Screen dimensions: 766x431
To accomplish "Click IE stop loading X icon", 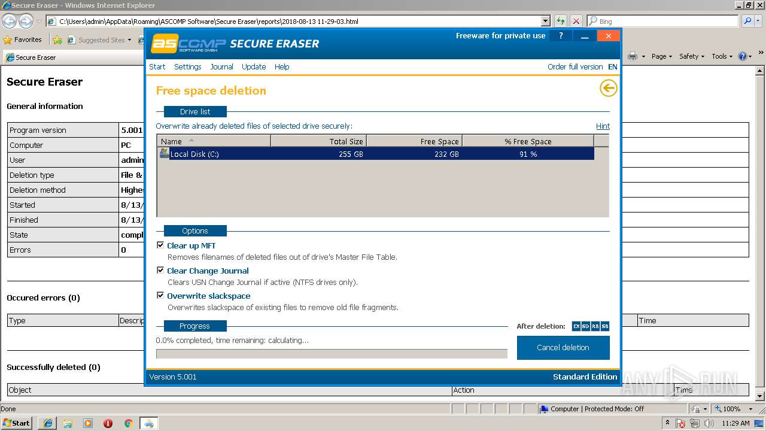I will [576, 21].
